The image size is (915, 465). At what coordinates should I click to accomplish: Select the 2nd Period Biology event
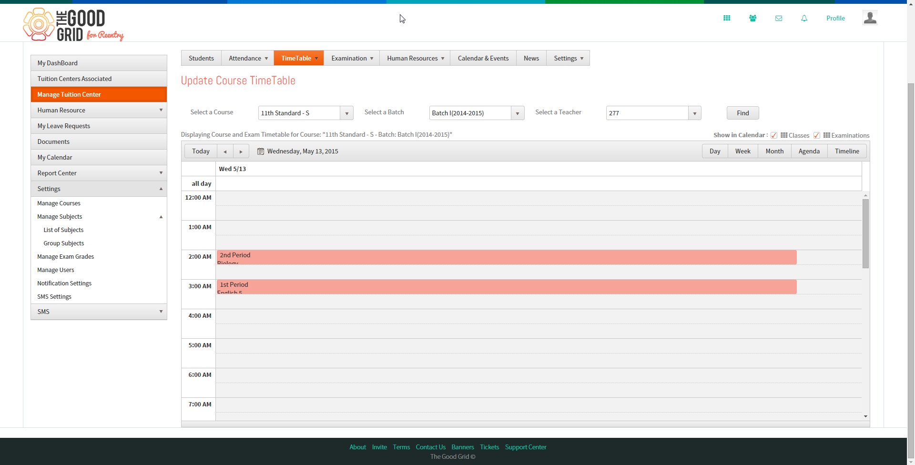coord(506,257)
